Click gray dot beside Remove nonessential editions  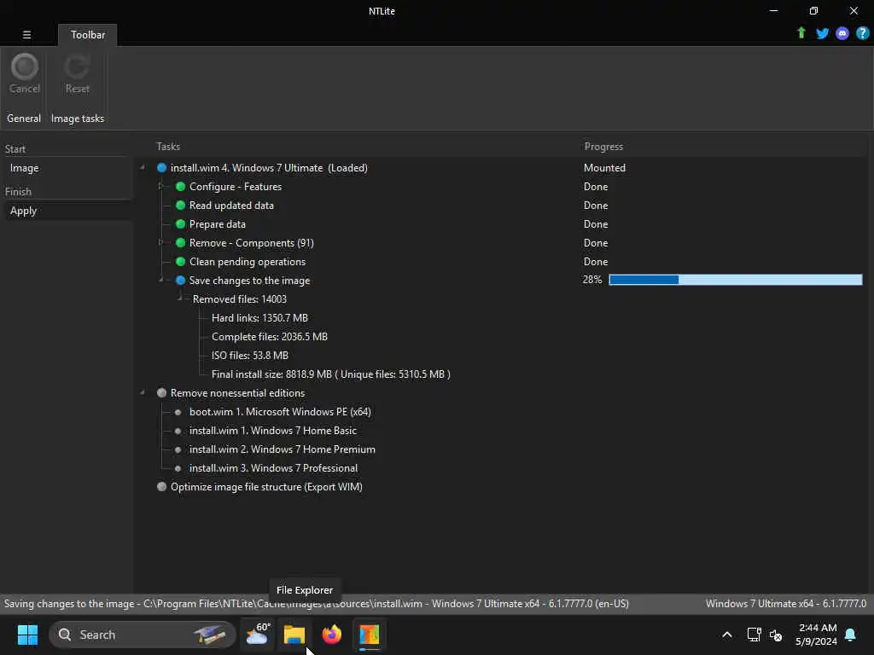tap(161, 392)
